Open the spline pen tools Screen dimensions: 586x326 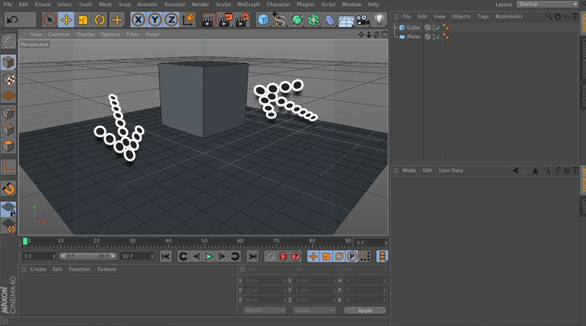280,20
